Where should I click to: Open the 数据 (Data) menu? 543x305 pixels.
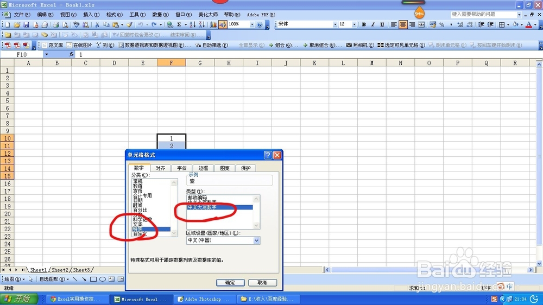pyautogui.click(x=160, y=15)
